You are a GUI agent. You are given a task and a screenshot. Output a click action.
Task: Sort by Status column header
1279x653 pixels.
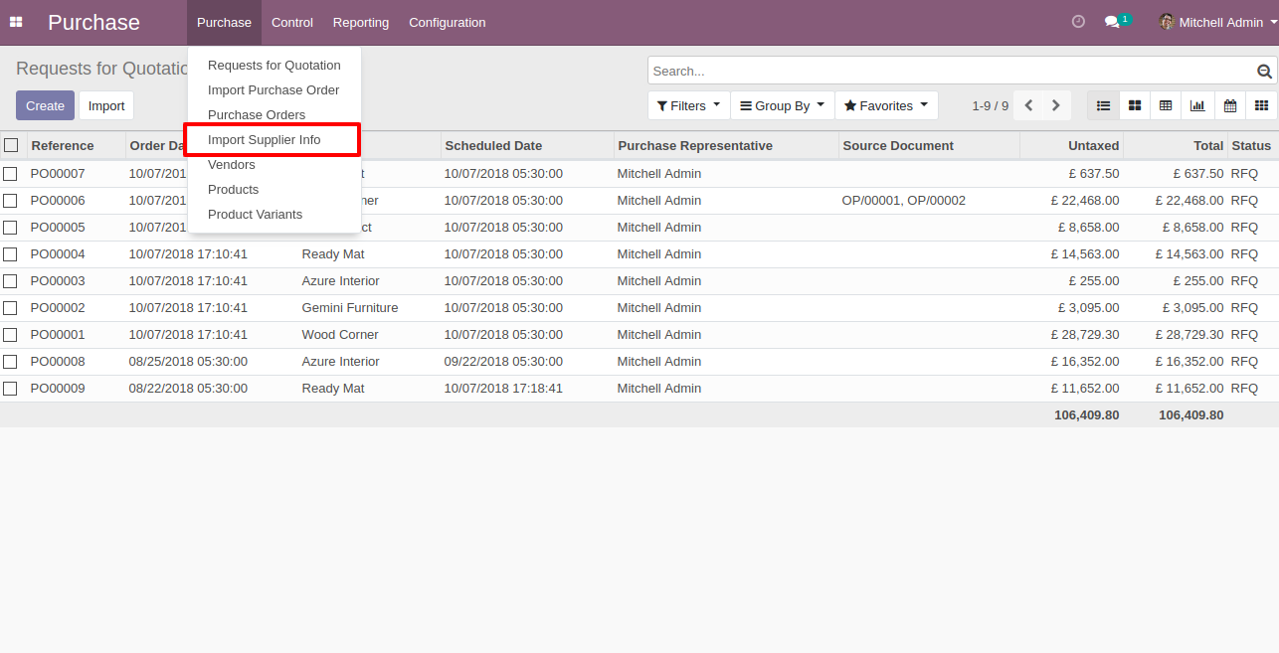[1252, 145]
